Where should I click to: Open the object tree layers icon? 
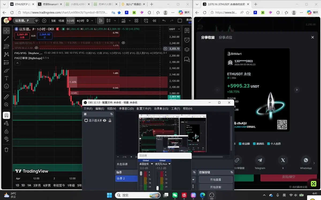pos(187,50)
